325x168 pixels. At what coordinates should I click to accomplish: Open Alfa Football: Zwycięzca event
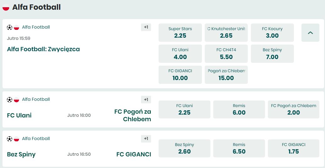43,49
